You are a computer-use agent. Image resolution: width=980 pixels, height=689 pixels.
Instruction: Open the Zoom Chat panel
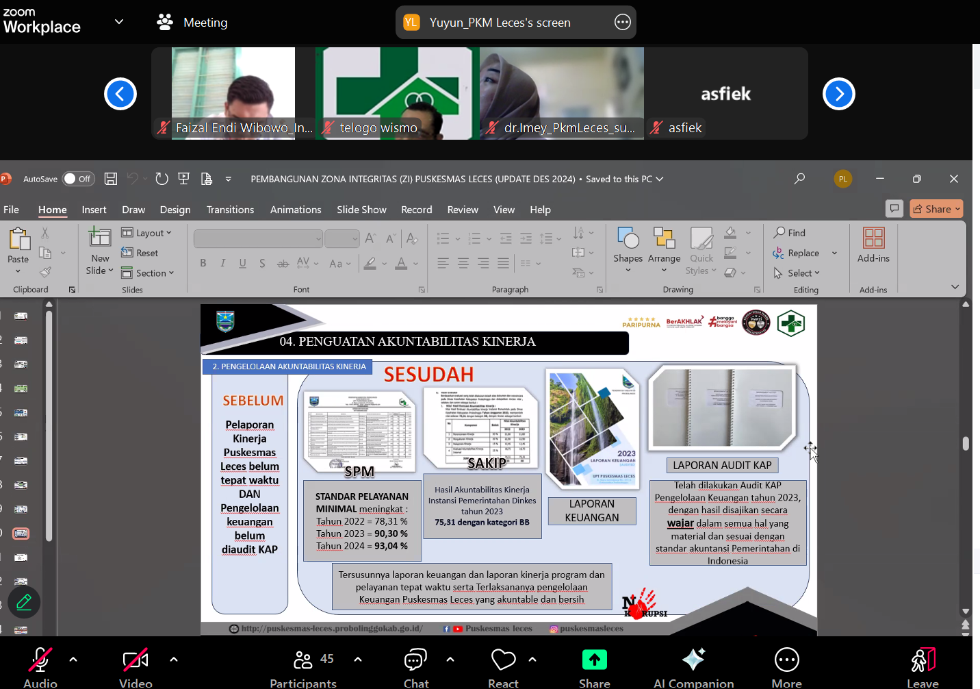pyautogui.click(x=415, y=660)
